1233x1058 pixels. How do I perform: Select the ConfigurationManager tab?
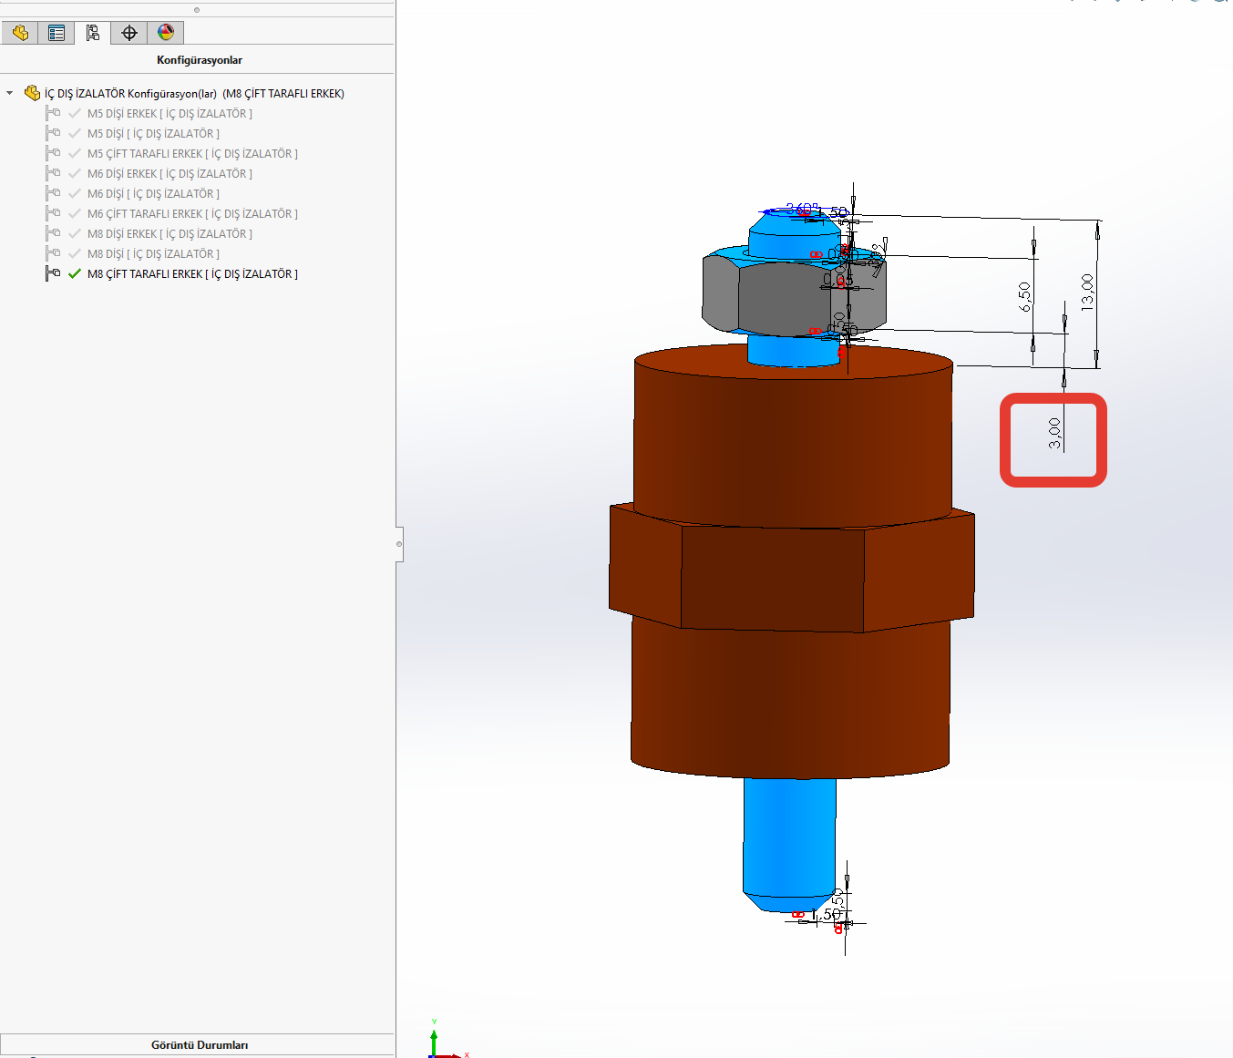pos(93,33)
